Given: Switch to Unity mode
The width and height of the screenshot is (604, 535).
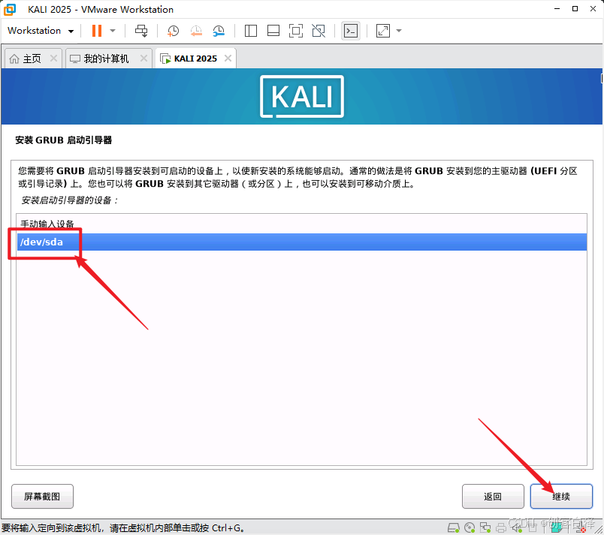Looking at the screenshot, I should 319,31.
